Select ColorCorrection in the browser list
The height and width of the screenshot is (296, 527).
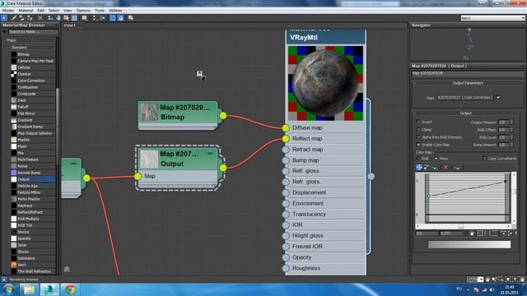pos(31,81)
